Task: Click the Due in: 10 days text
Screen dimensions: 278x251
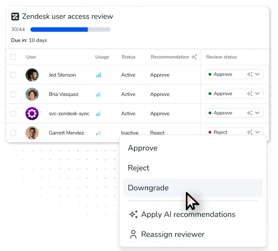Action: point(29,40)
